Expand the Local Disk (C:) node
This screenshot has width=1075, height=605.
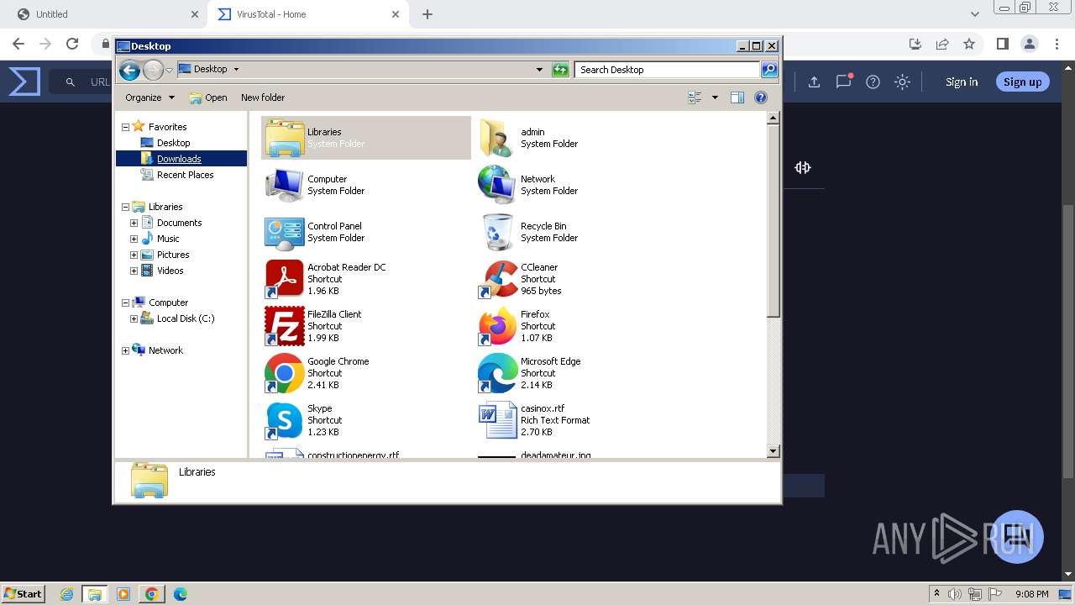pyautogui.click(x=134, y=318)
